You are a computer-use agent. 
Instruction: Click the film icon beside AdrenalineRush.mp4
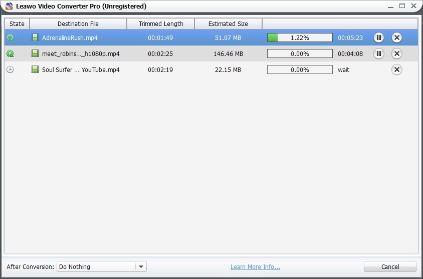(35, 37)
